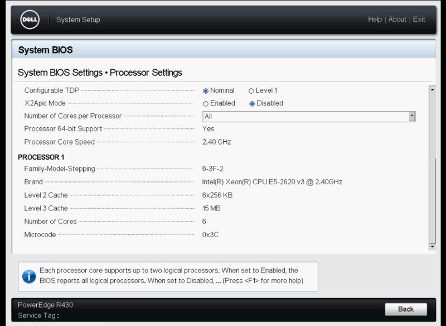Click the Service Tag label
This screenshot has width=446, height=326.
click(x=38, y=315)
